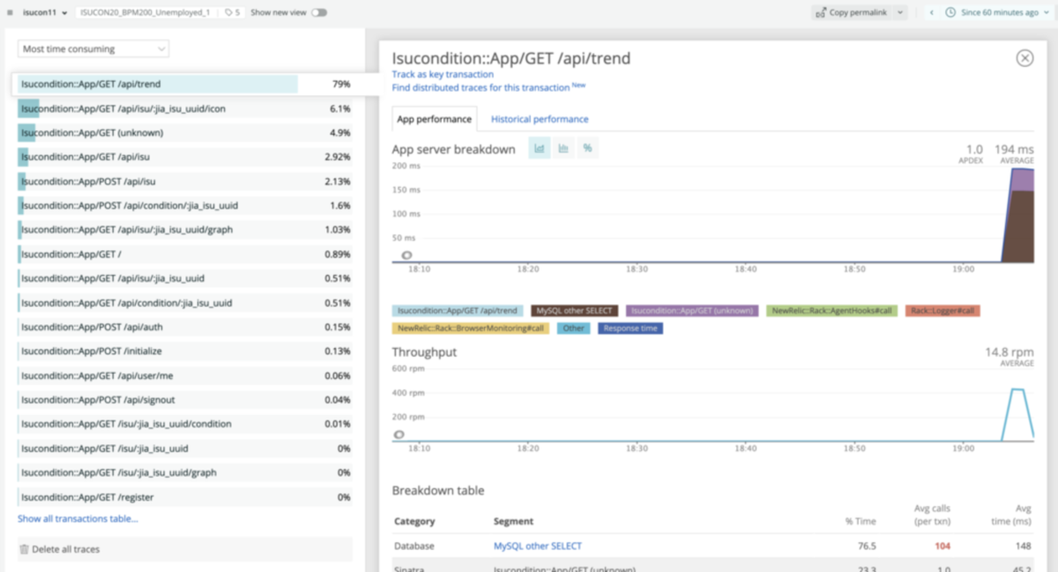Select percentage chart view icon
This screenshot has width=1058, height=572.
[x=587, y=148]
